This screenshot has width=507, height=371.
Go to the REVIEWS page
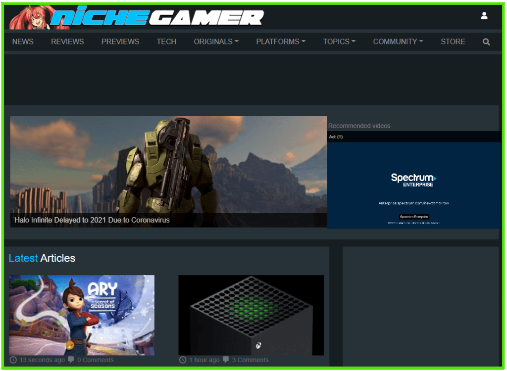click(x=67, y=42)
